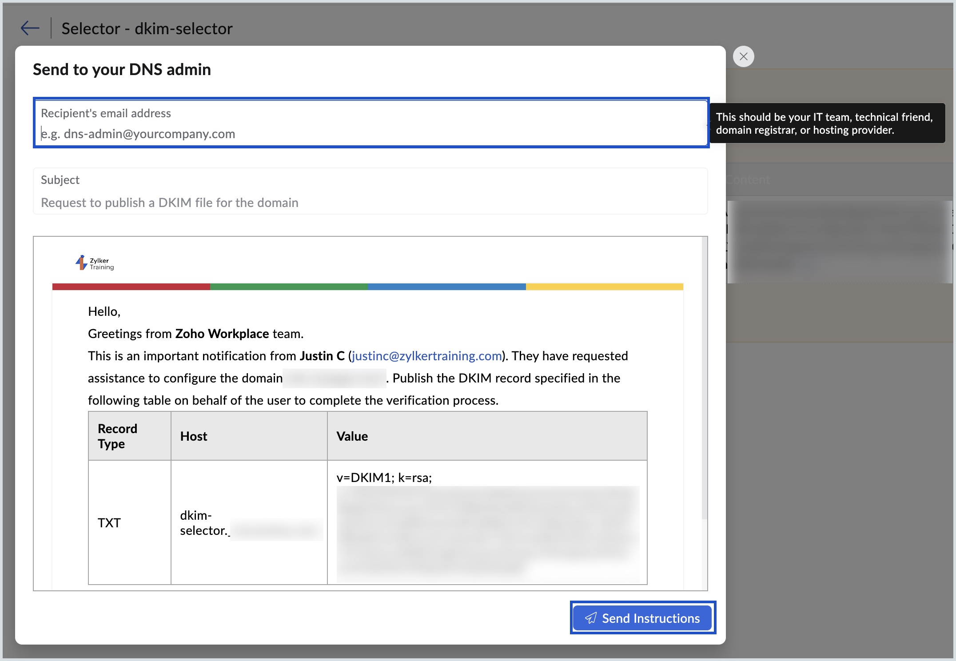Select the "TXT" record type cell
The image size is (956, 661).
coord(130,522)
